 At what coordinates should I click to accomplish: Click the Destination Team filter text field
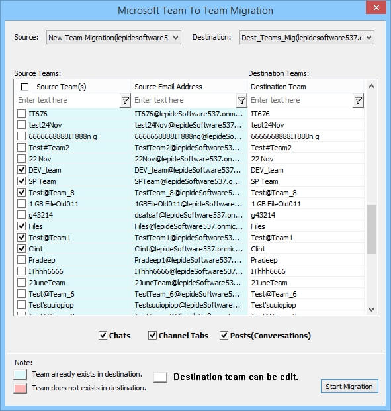[x=301, y=100]
